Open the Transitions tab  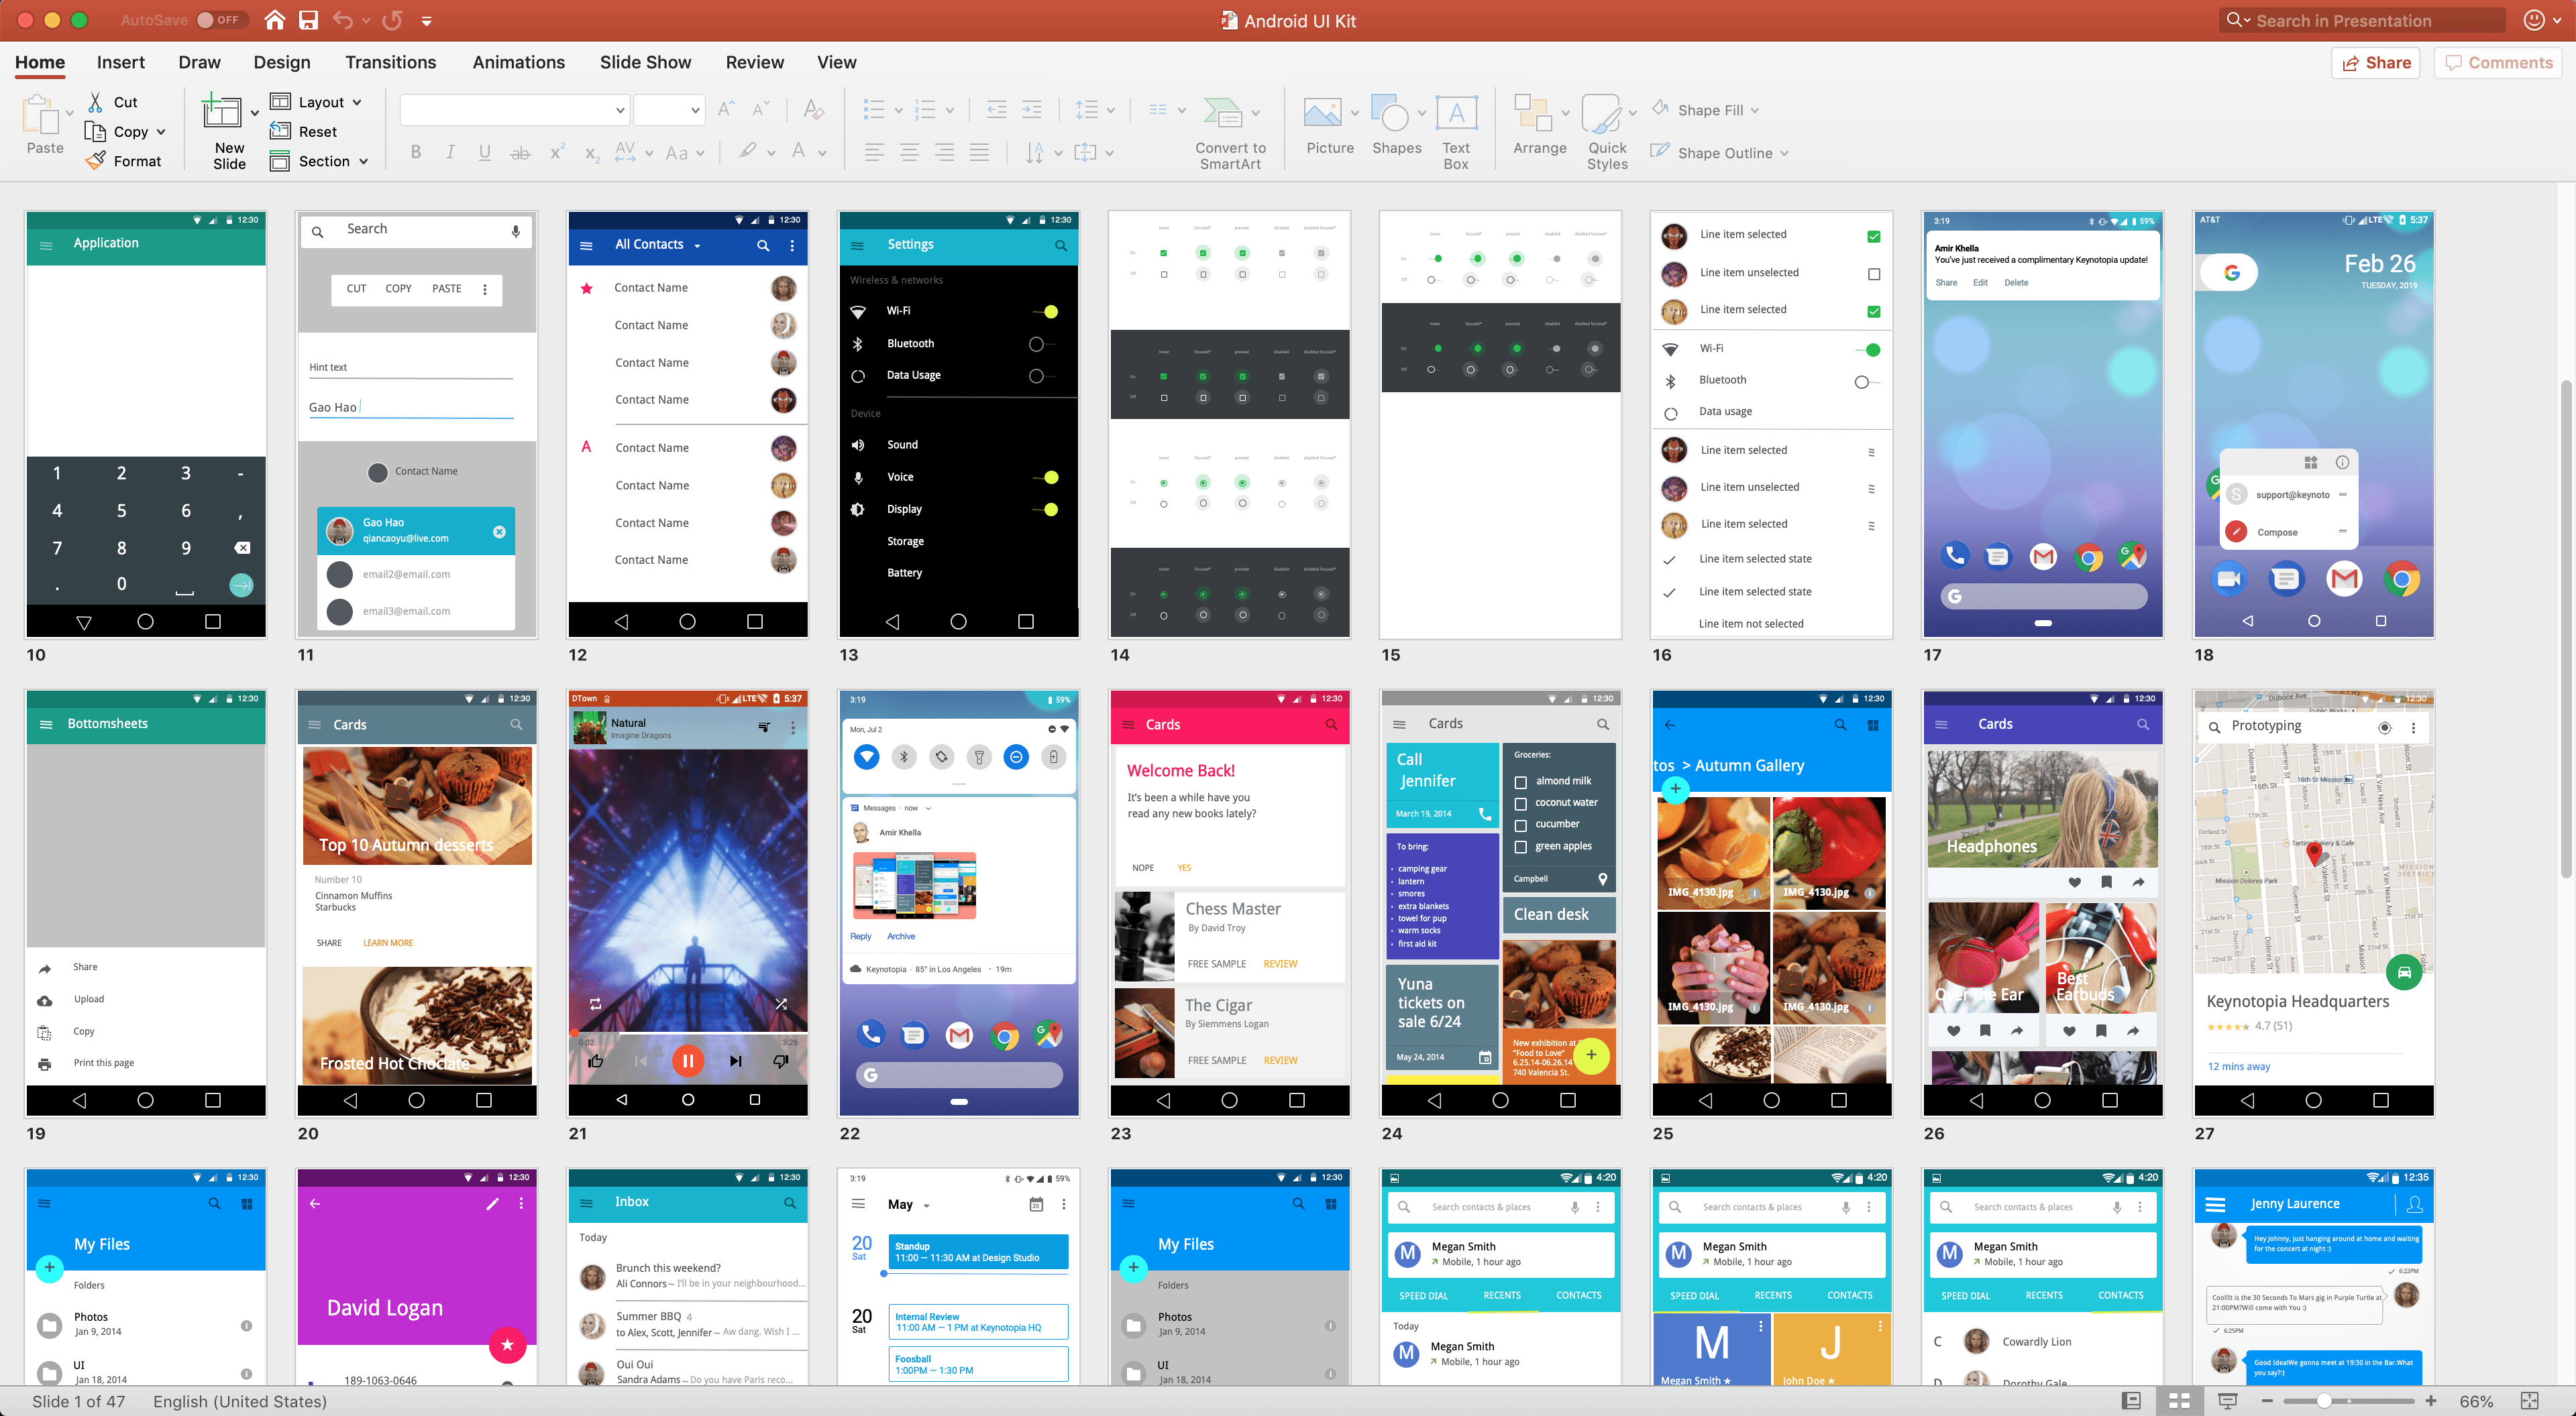tap(391, 62)
